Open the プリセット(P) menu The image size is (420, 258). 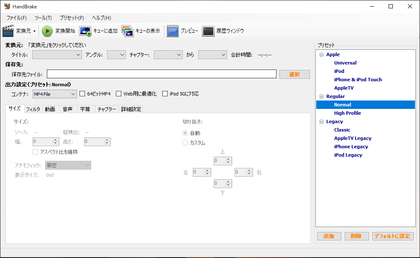coord(72,18)
